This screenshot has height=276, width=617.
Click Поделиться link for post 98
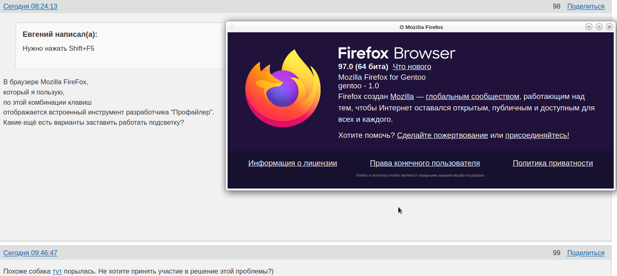[585, 6]
